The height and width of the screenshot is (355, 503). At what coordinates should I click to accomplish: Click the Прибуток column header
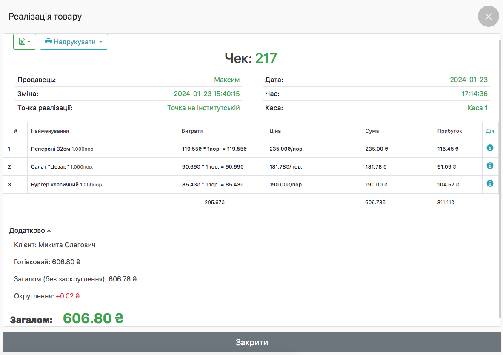(449, 131)
